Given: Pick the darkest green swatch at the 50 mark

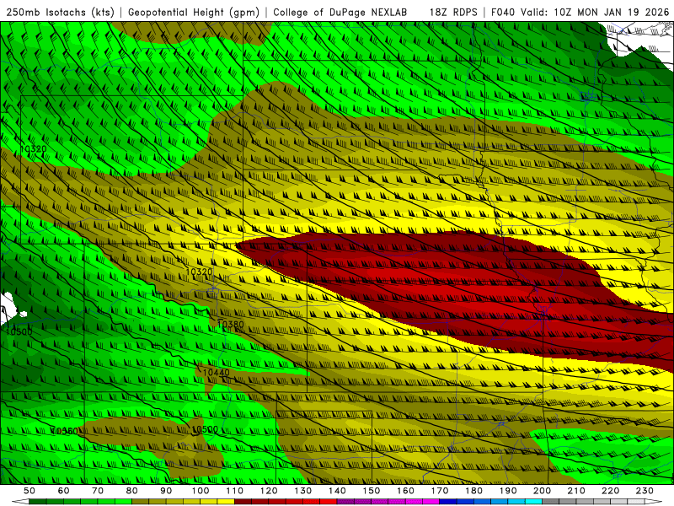Looking at the screenshot, I should 38,502.
